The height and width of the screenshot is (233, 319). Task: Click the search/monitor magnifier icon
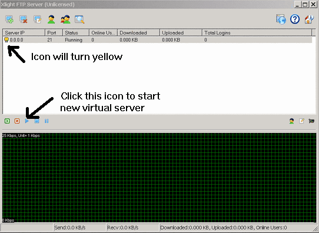(x=79, y=19)
